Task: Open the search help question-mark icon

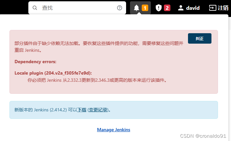Action: (x=120, y=8)
